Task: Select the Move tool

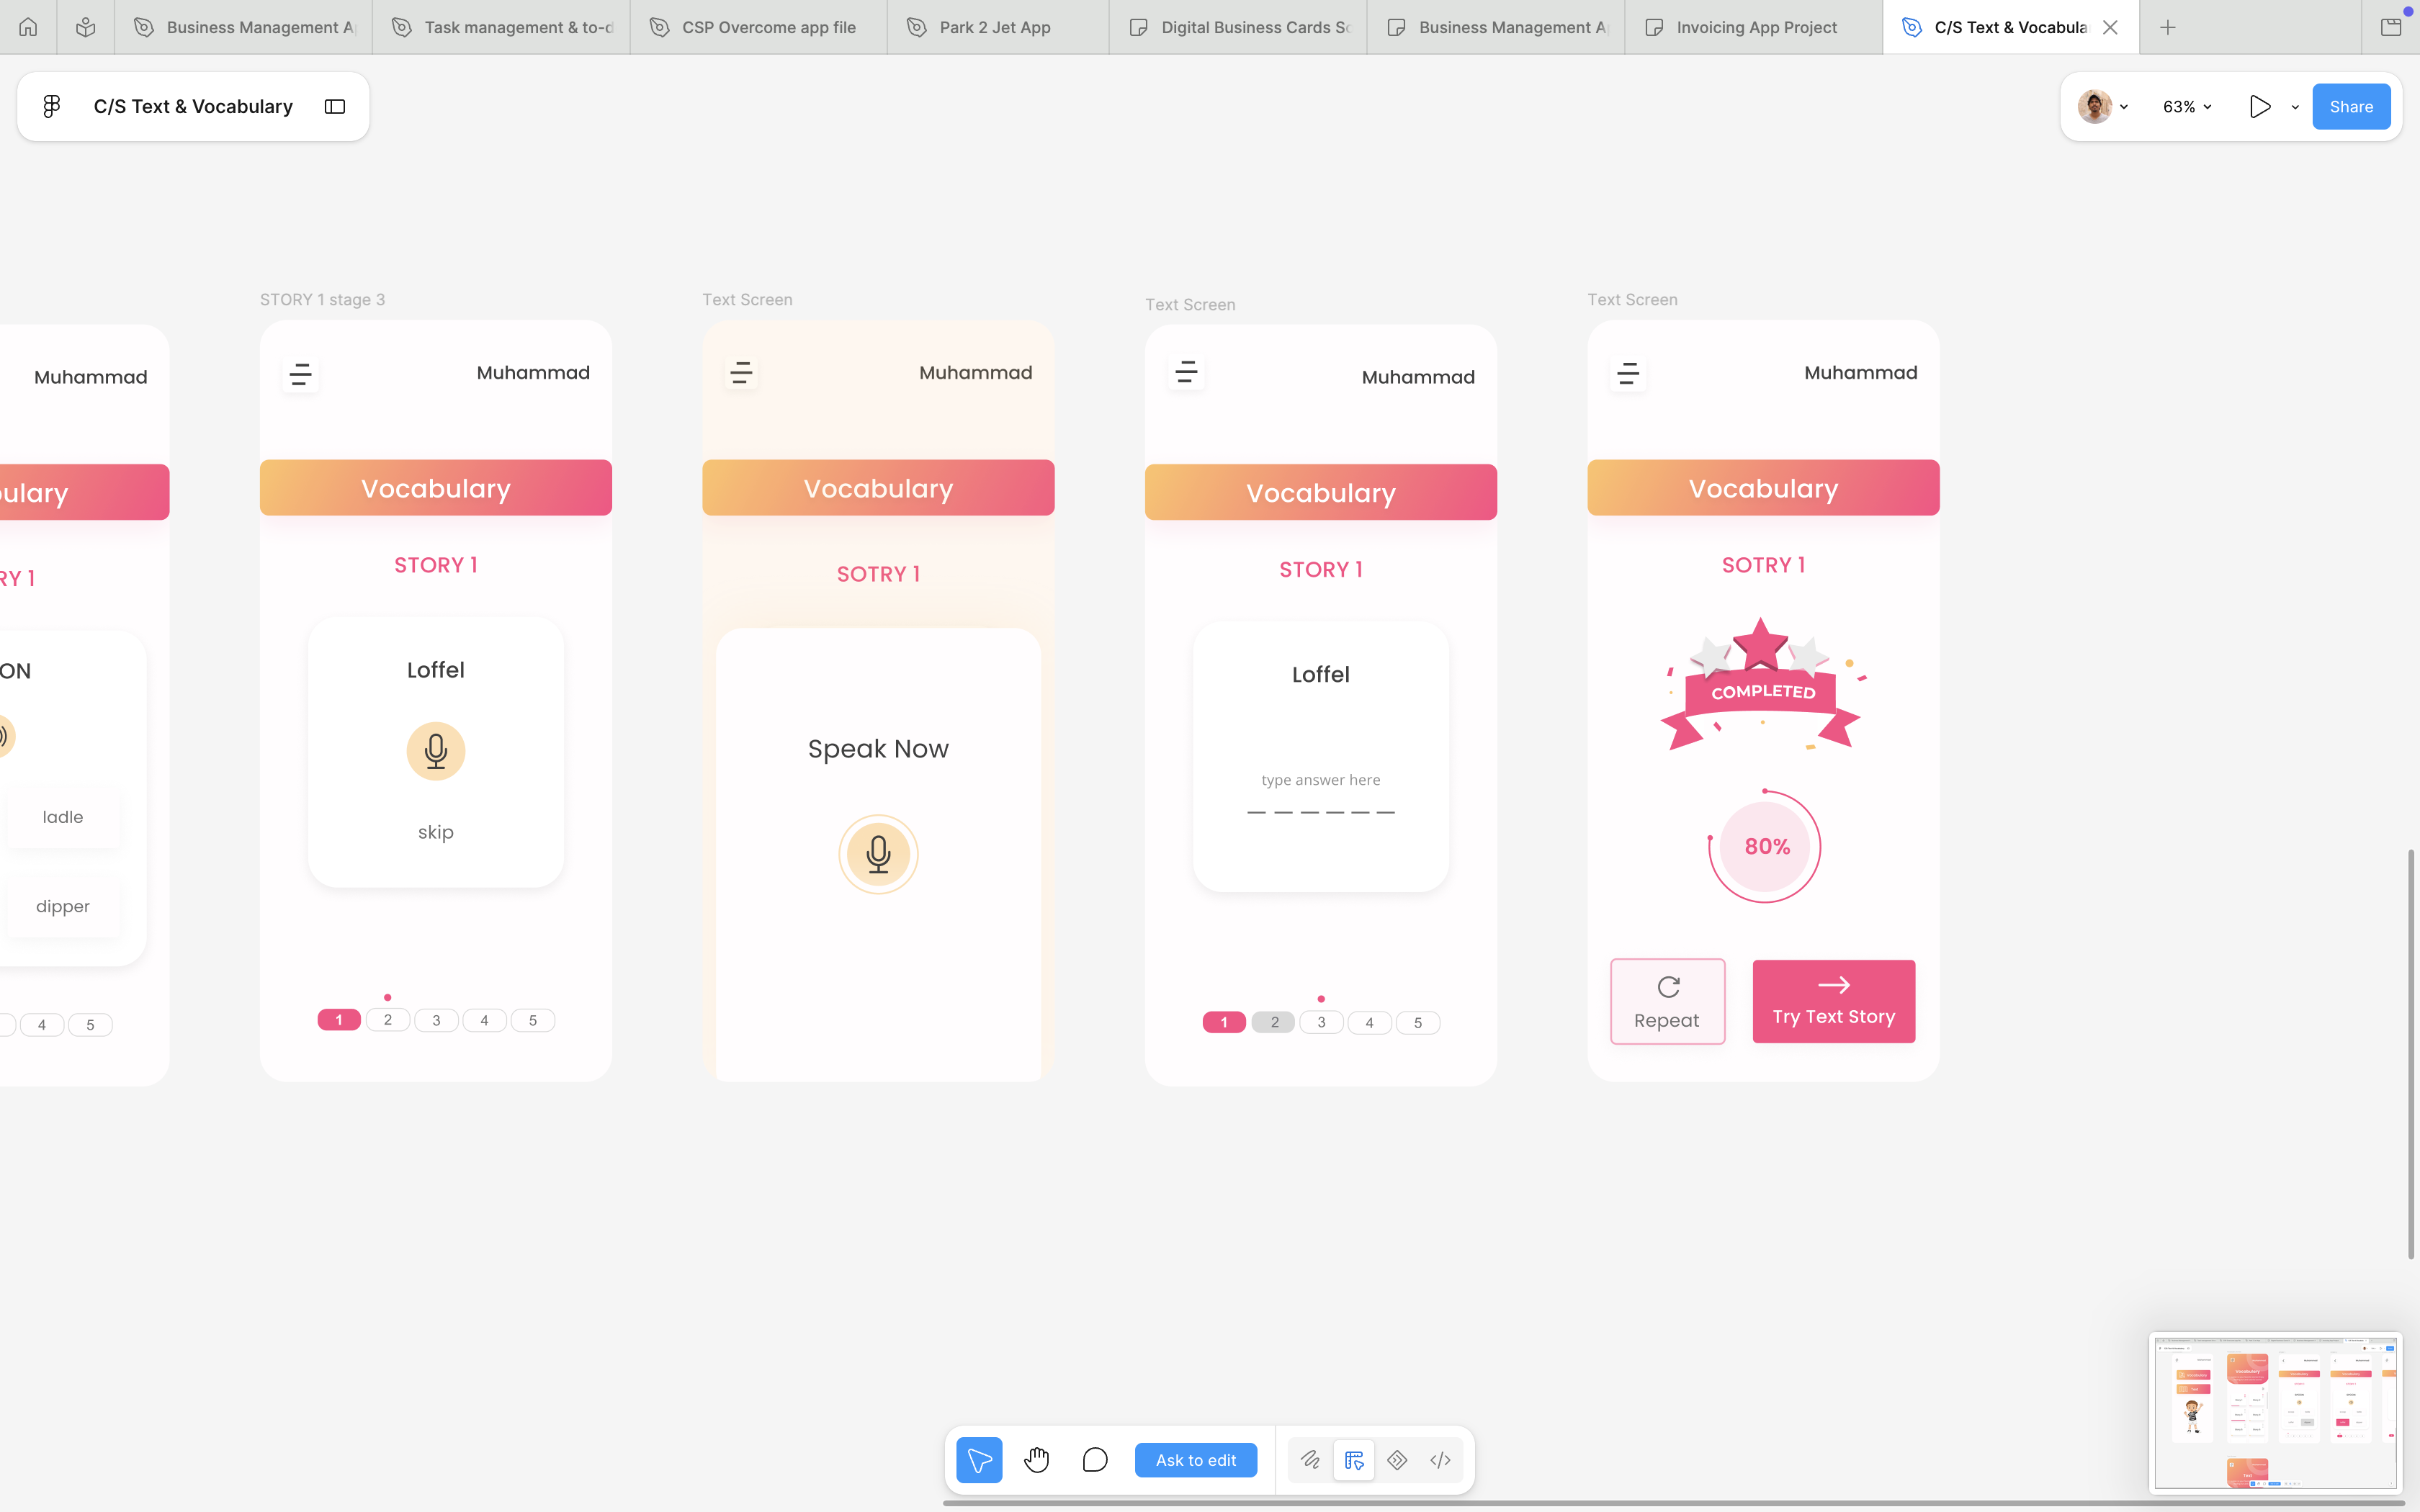Action: click(979, 1460)
